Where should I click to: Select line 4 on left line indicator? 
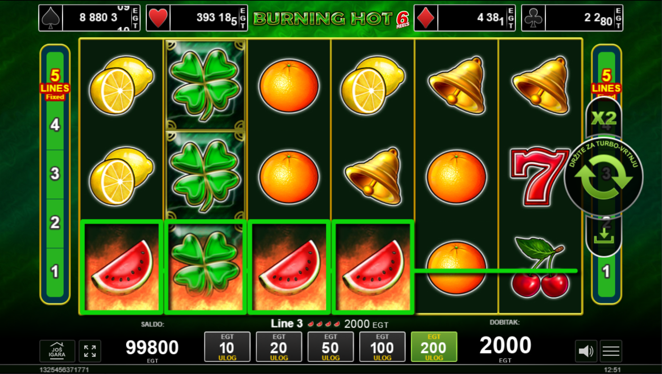tap(55, 125)
